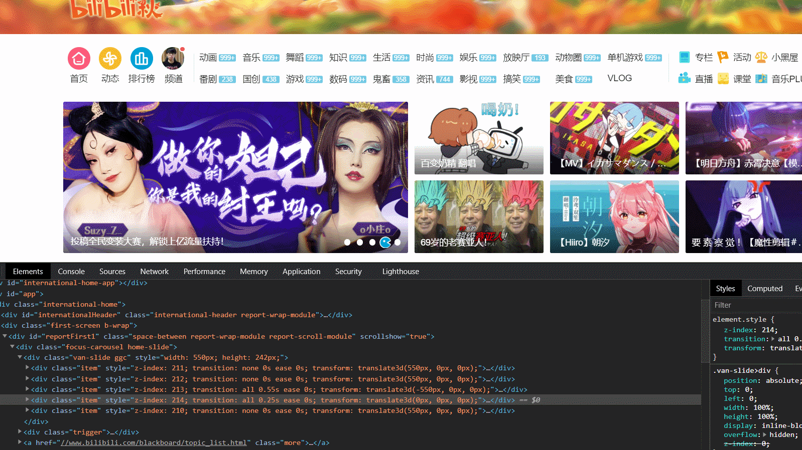Open the Memory tab

click(x=254, y=272)
